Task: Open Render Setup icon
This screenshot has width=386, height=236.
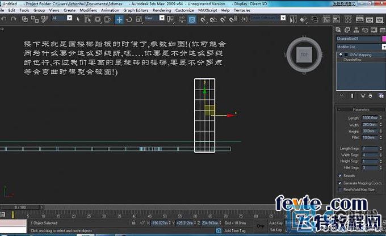Action: [x=359, y=19]
